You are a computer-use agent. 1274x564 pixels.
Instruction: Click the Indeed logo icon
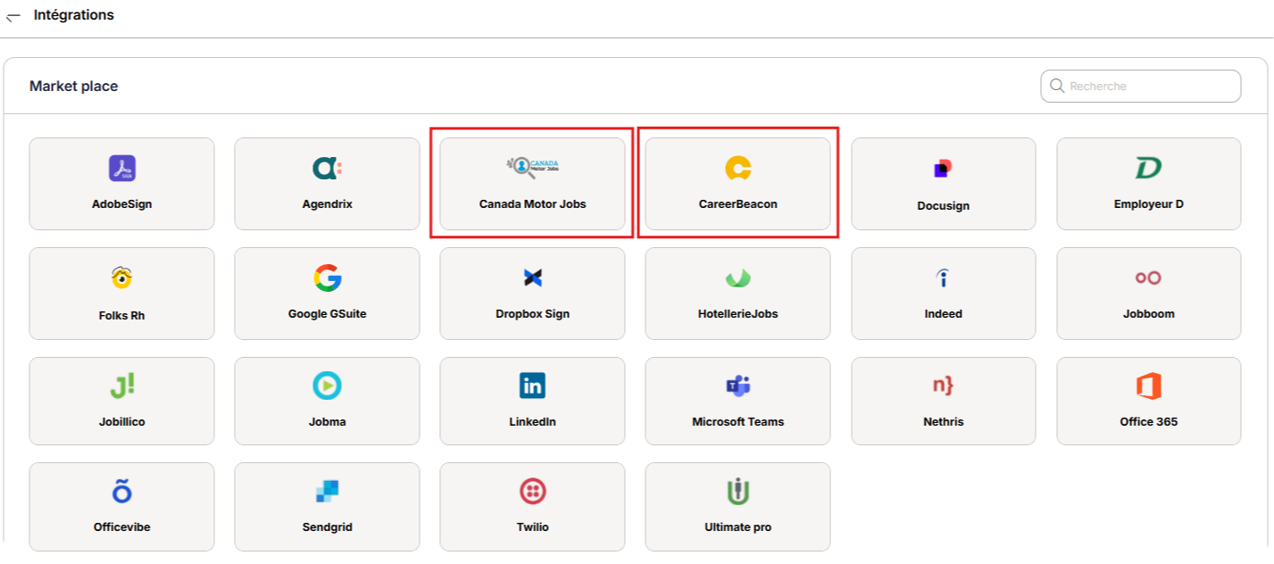(x=944, y=278)
